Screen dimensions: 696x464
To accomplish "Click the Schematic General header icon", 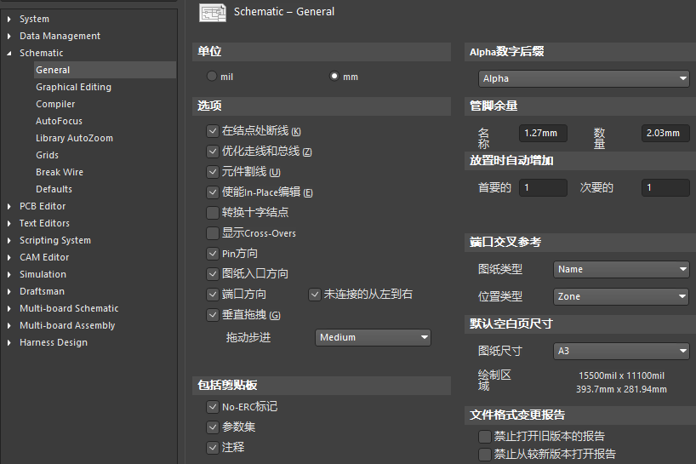I will point(213,12).
